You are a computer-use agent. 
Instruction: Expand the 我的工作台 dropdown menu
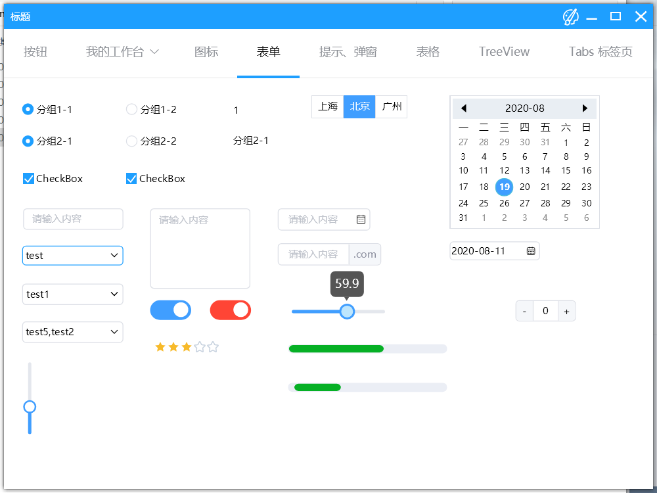[x=123, y=51]
